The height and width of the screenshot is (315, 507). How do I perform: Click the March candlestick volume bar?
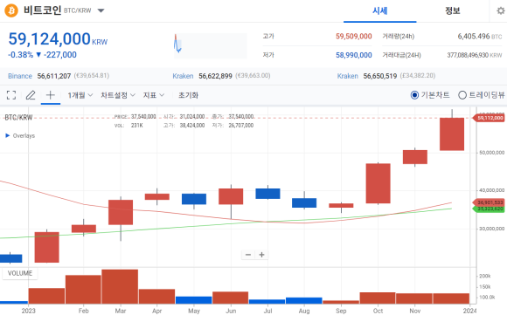pyautogui.click(x=120, y=286)
